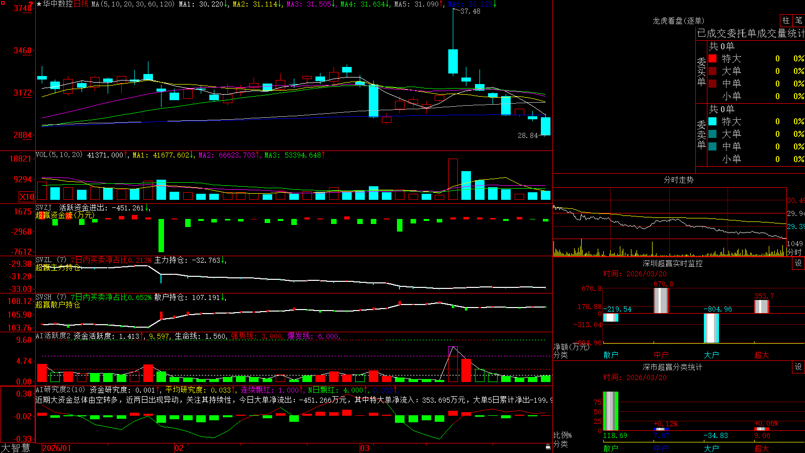
Task: Click the 118.69 散户 value in 分类统计
Action: tap(615, 436)
